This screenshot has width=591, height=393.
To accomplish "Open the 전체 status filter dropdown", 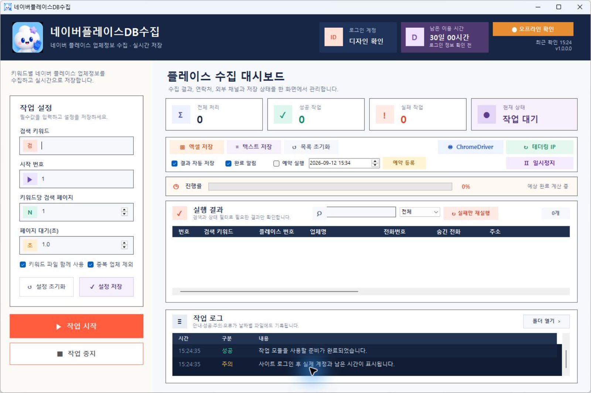I will 420,212.
